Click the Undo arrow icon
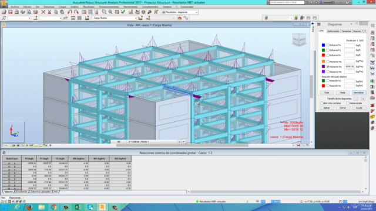Viewport: 376px width, 211px height. click(x=70, y=12)
